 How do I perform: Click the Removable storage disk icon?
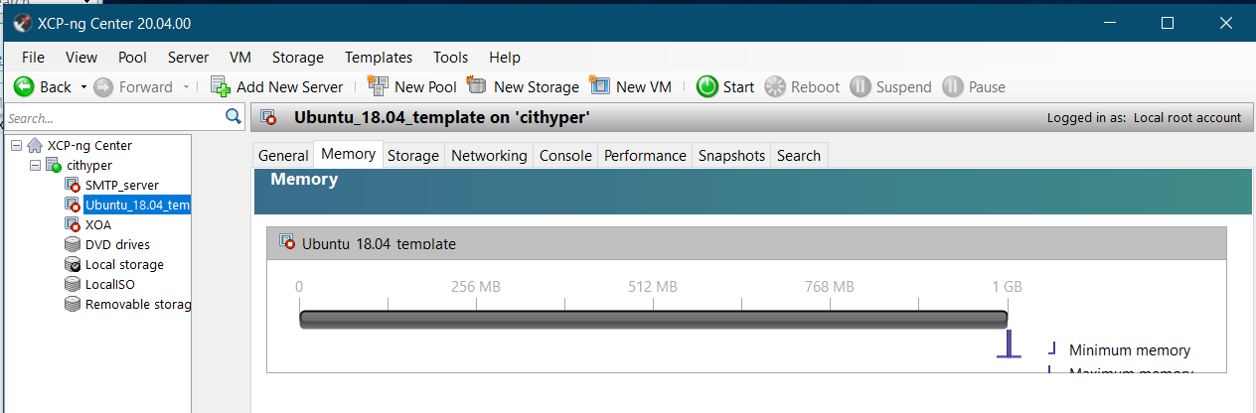[73, 304]
